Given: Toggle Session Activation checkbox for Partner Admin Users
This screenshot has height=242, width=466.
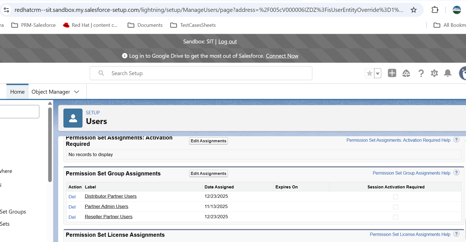Looking at the screenshot, I should [x=396, y=207].
